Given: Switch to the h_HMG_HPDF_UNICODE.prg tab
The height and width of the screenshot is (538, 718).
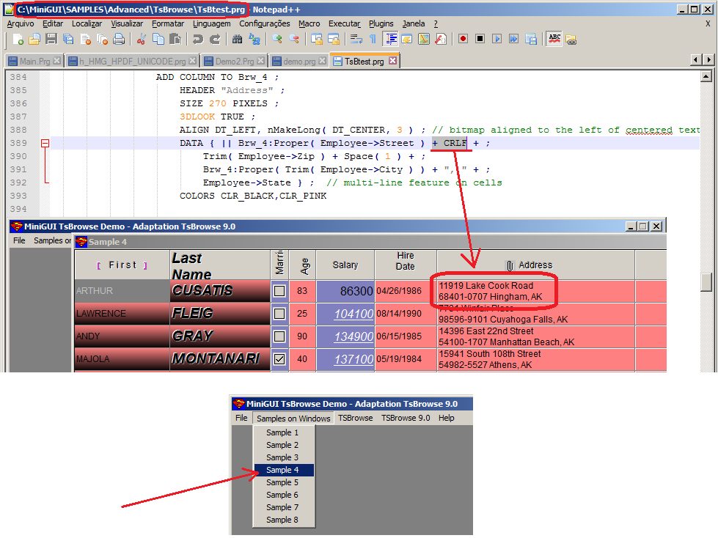Looking at the screenshot, I should pos(132,62).
